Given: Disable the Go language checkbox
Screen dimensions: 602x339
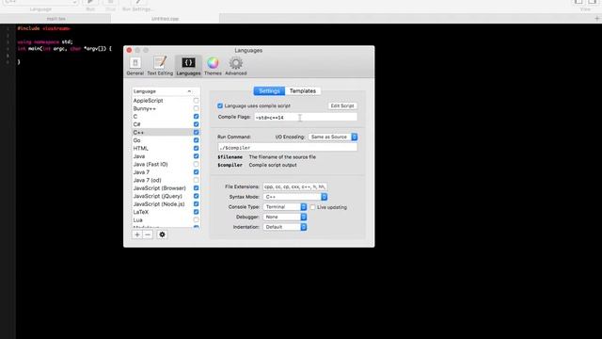Looking at the screenshot, I should pyautogui.click(x=197, y=140).
